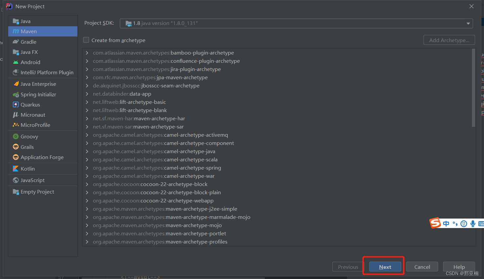484x279 pixels.
Task: Click the archetype list vertical scrollbar
Action: pyautogui.click(x=473, y=88)
